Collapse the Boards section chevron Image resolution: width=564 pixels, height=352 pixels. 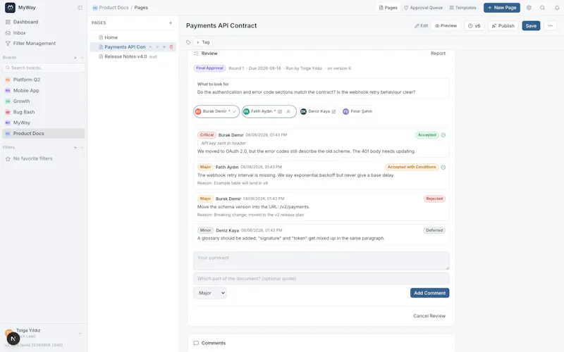coord(82,58)
